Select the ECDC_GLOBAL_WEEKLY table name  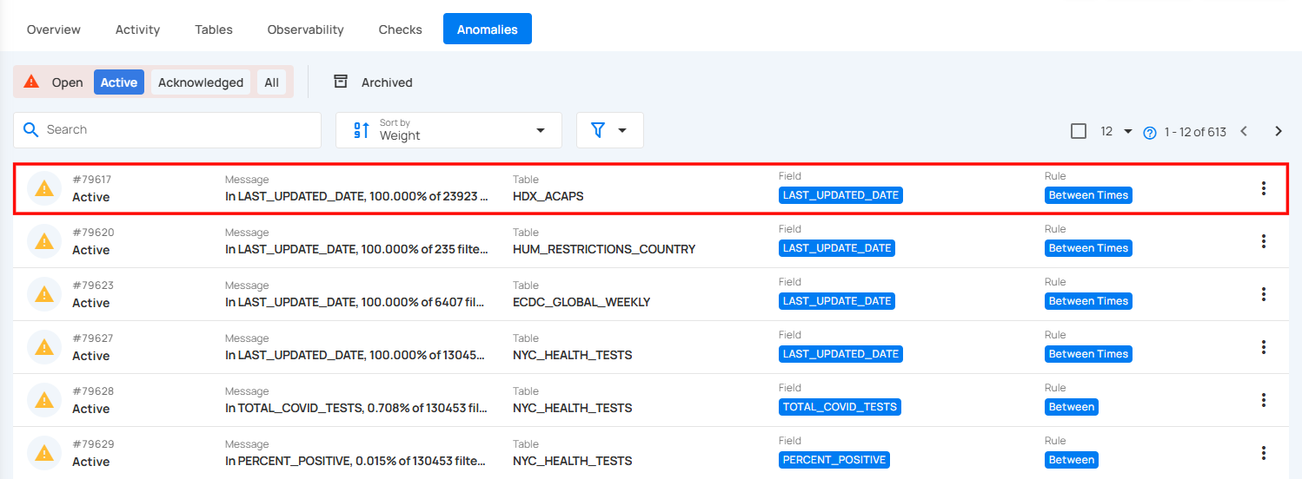[x=581, y=302]
